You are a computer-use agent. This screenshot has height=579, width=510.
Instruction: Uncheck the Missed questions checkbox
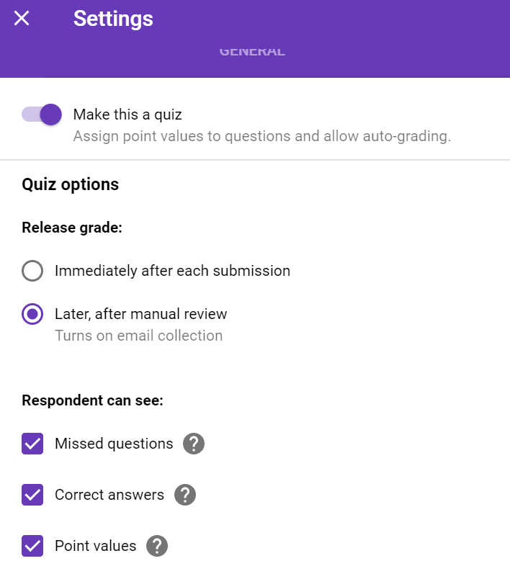click(x=32, y=444)
